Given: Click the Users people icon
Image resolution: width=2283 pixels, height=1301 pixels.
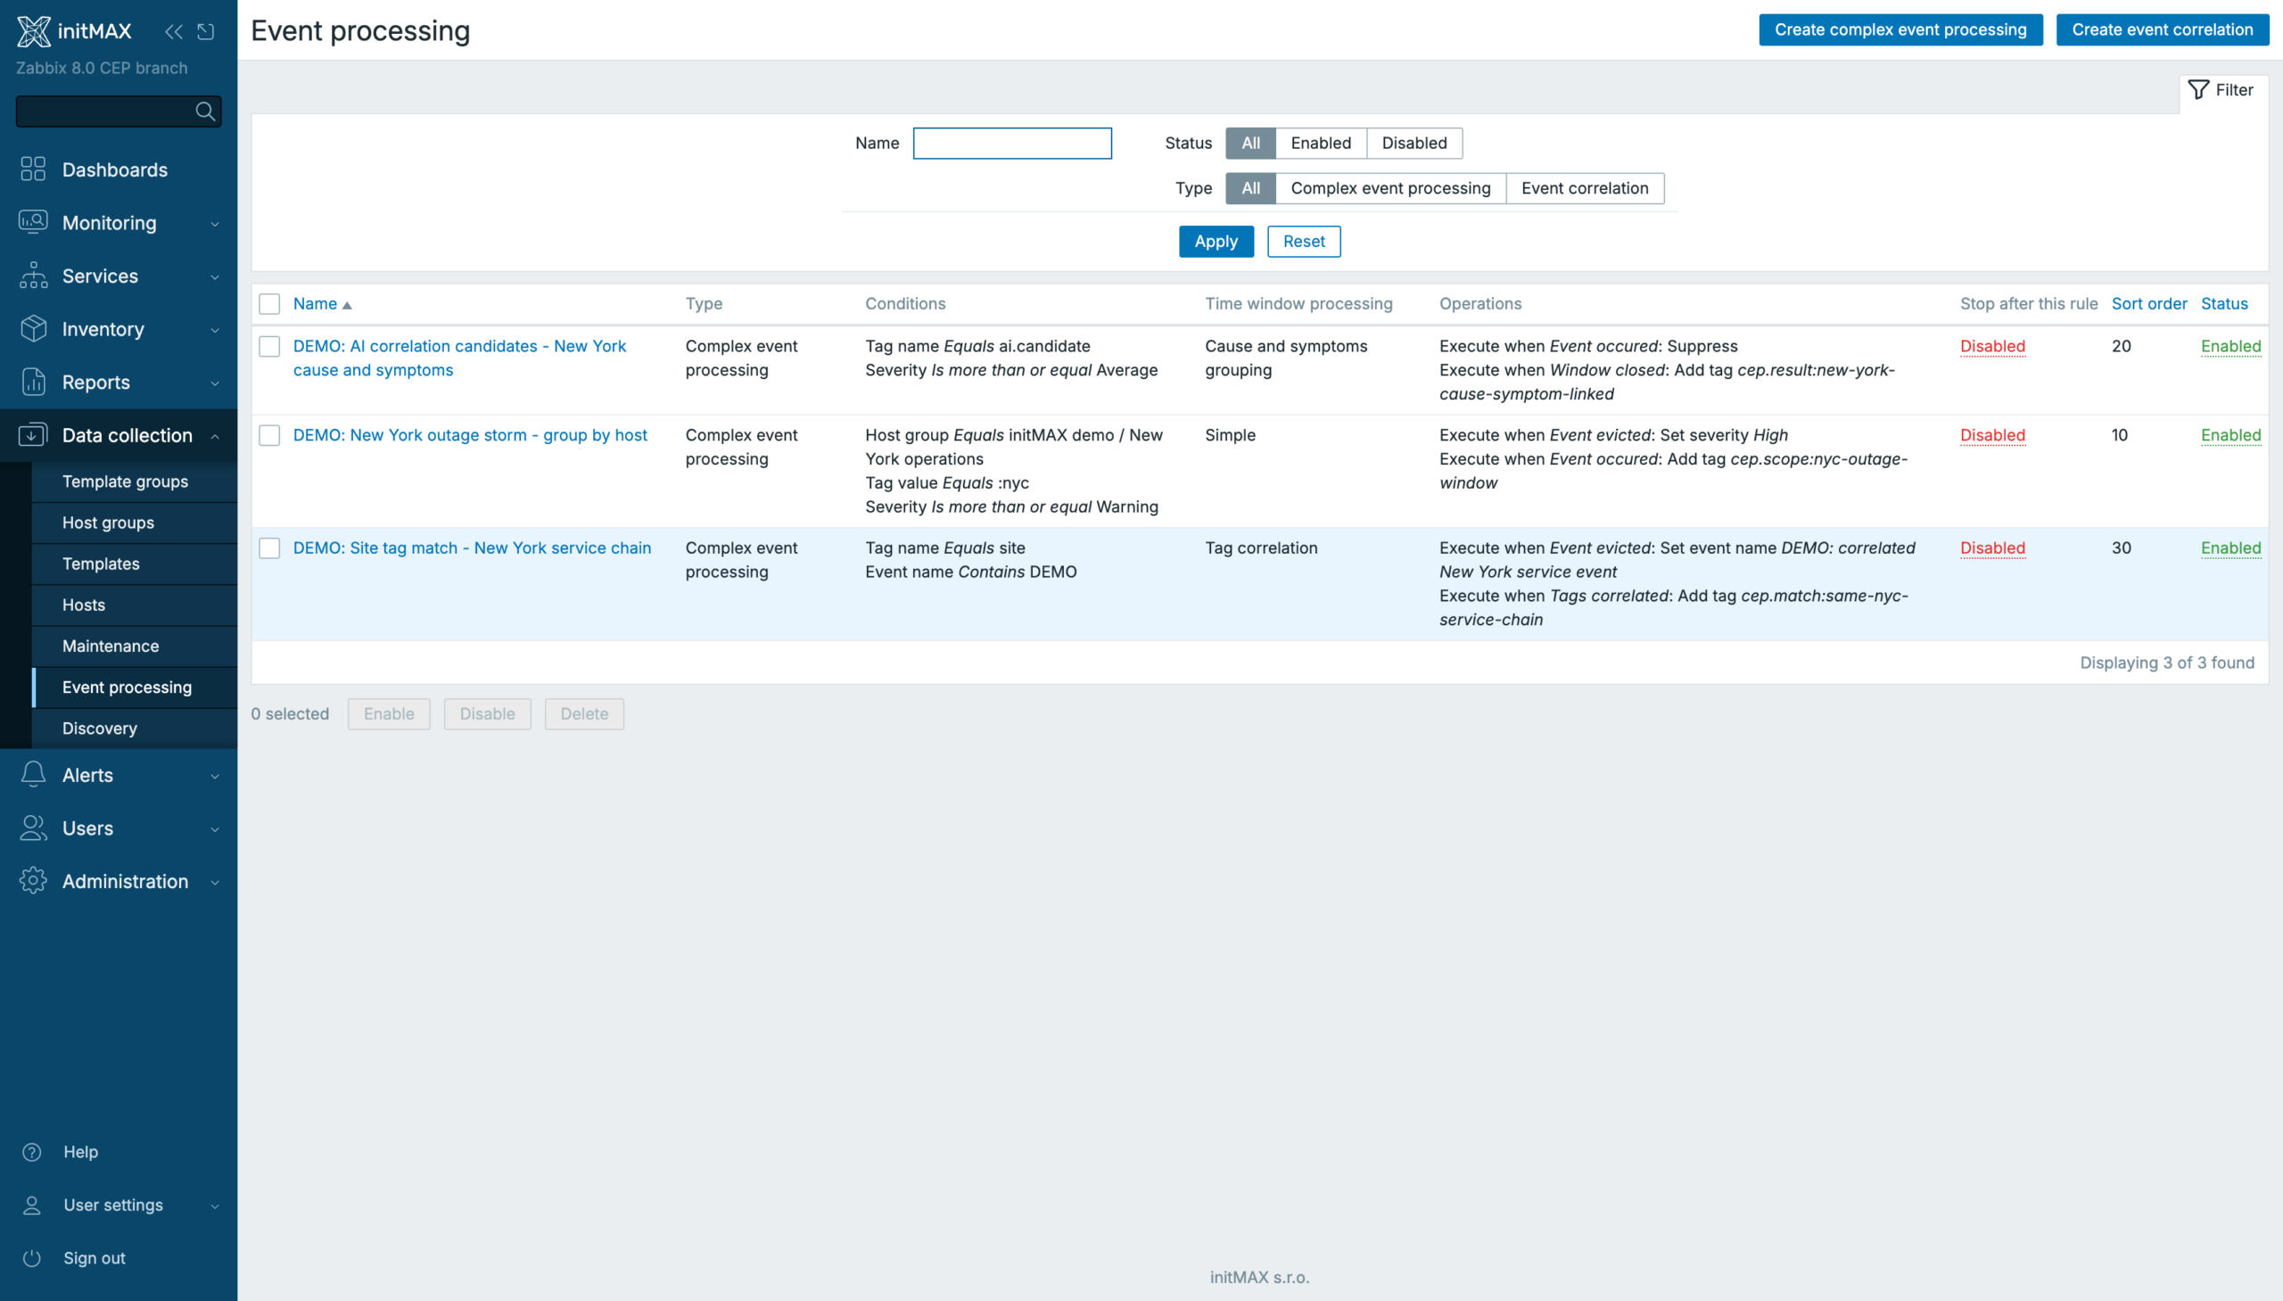Looking at the screenshot, I should (x=33, y=828).
